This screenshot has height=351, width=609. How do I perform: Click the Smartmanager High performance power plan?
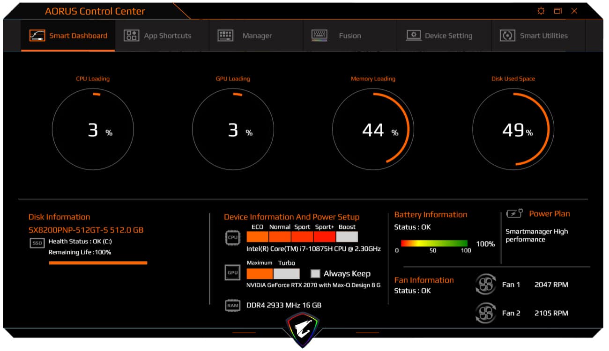[x=536, y=235]
